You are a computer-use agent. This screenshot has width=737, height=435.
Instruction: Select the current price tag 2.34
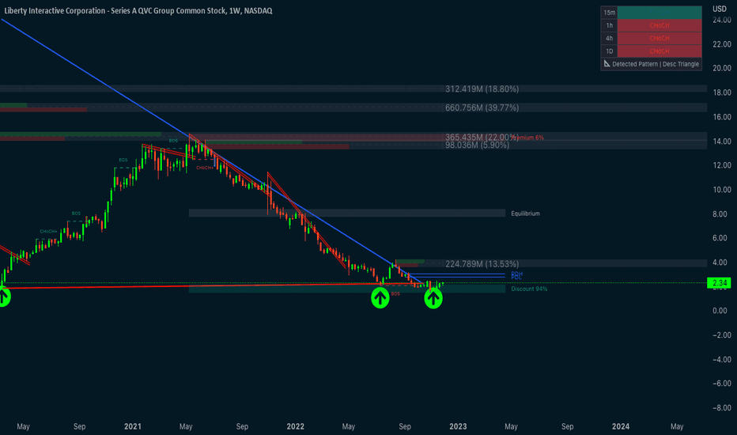click(719, 282)
